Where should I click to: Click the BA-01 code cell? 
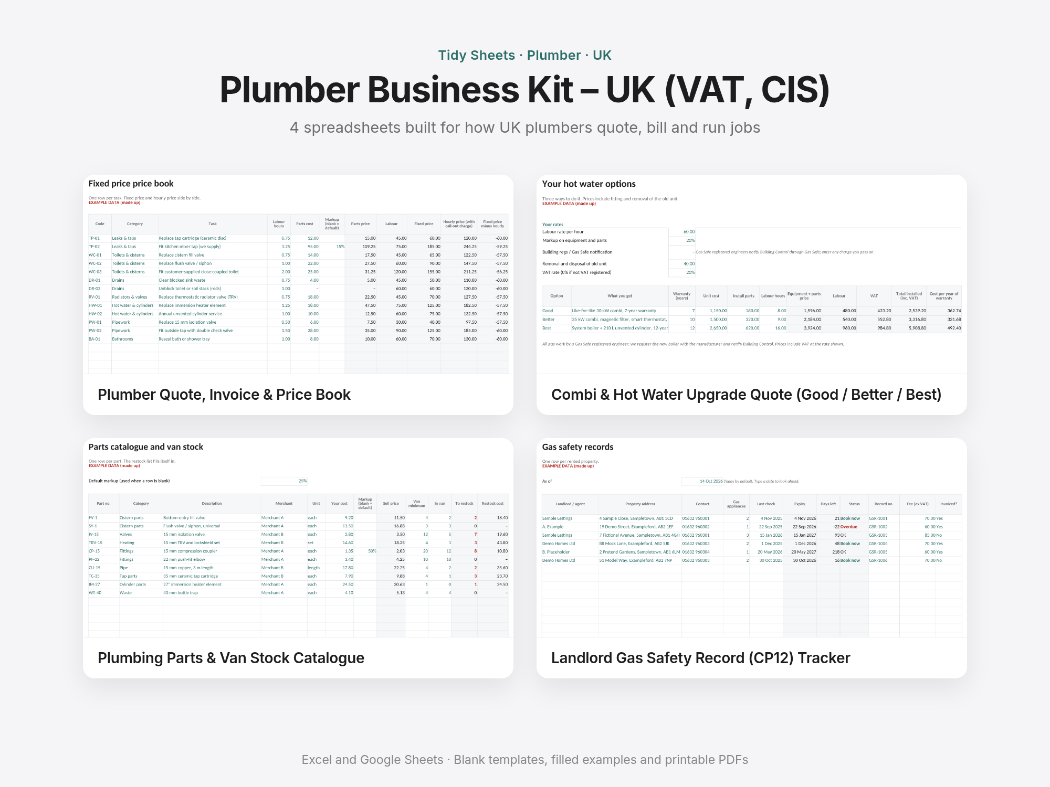coord(100,339)
